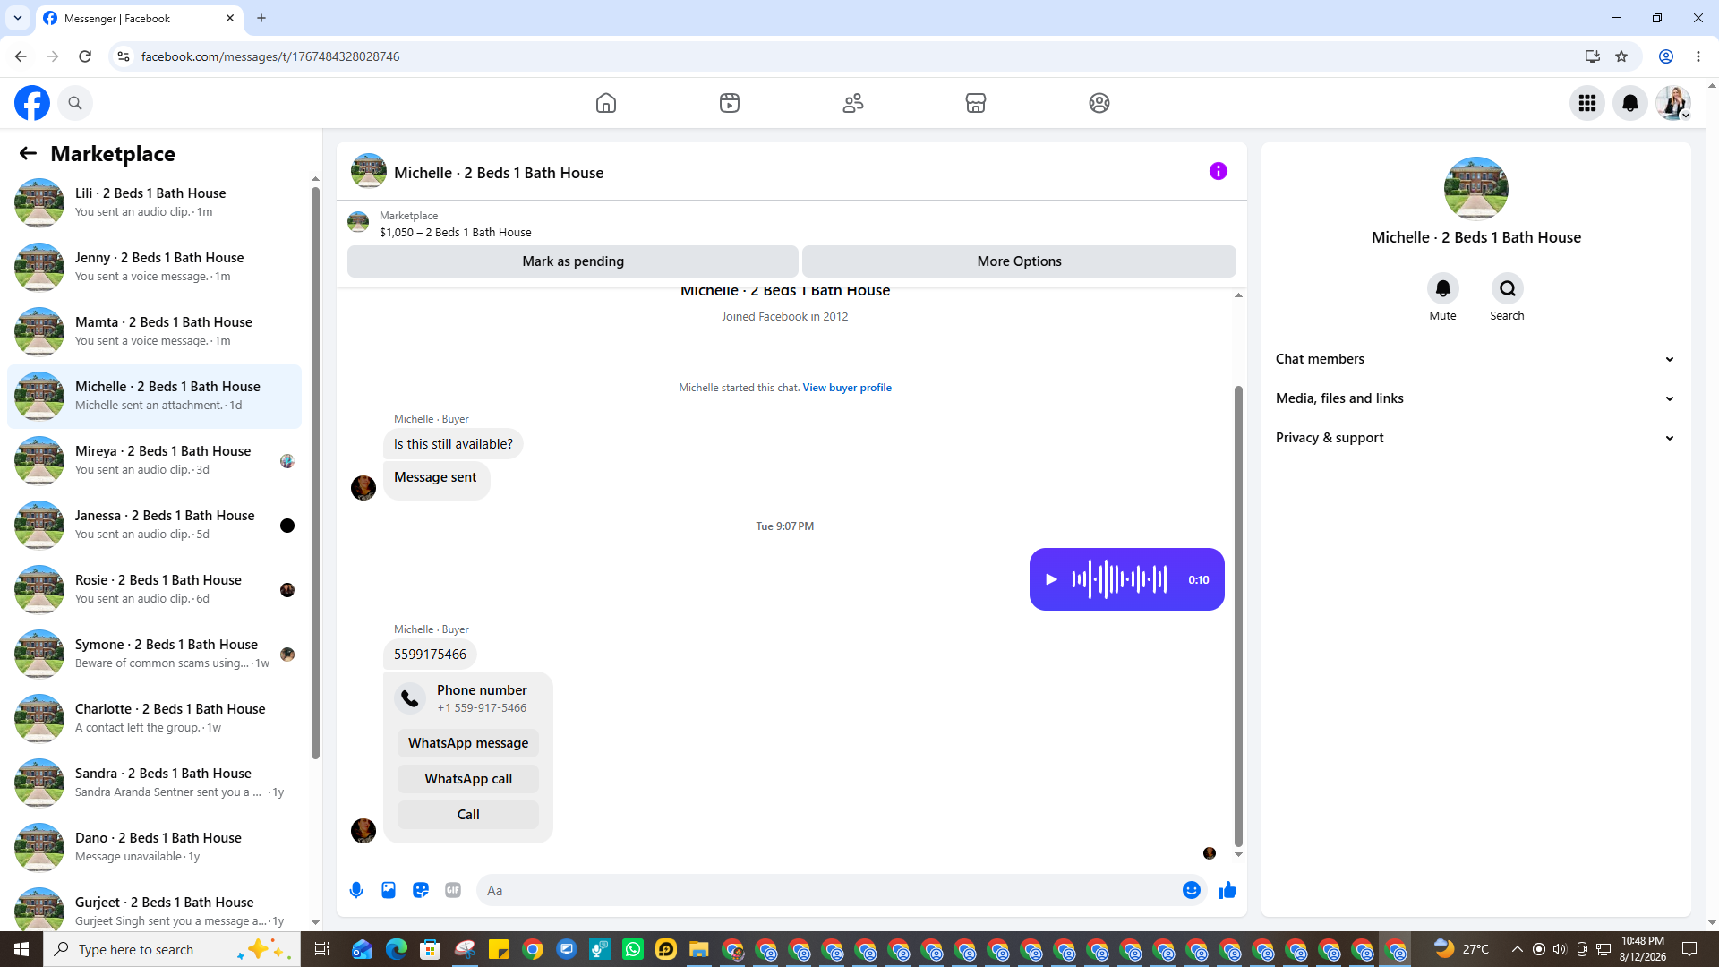Choose a GIF icon in composer
Image resolution: width=1719 pixels, height=967 pixels.
click(x=453, y=890)
